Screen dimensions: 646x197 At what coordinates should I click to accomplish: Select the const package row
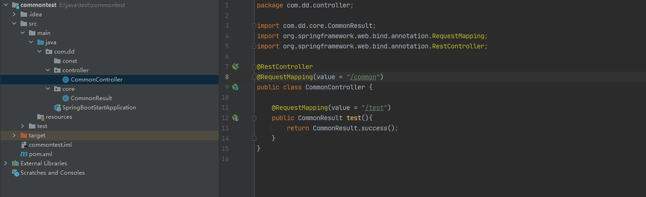click(x=109, y=61)
